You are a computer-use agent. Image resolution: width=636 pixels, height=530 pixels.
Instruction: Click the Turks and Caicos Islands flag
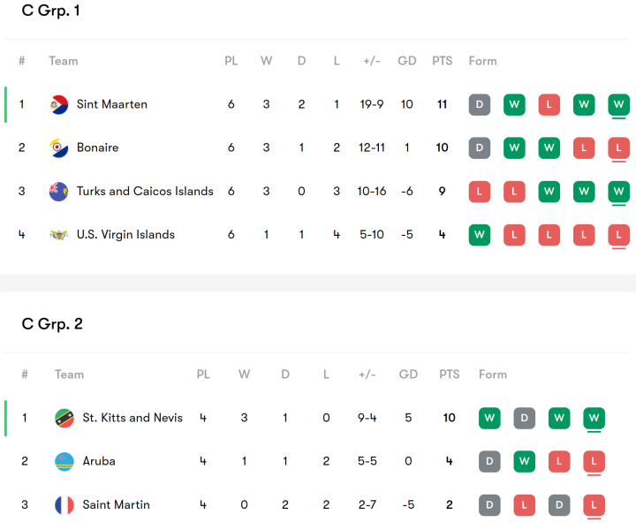[59, 191]
